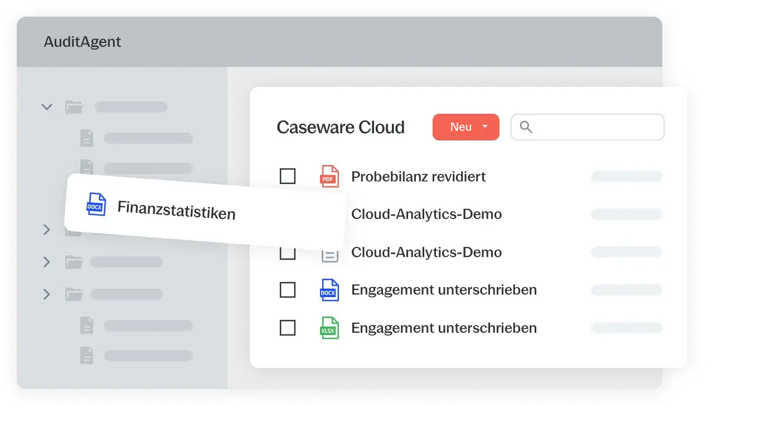
Task: Check the box for the DOCX Engagement unterschrieben file
Action: pos(288,290)
